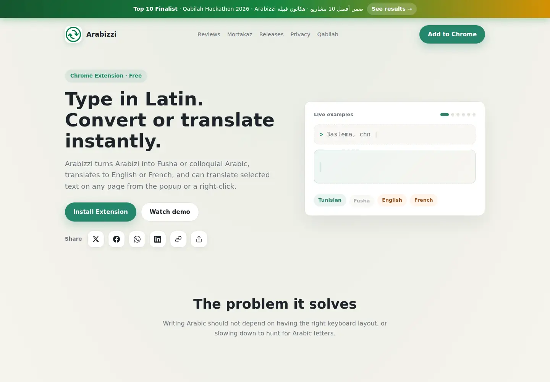Copy the page link icon
This screenshot has height=382, width=550.
point(178,239)
